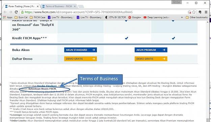Open second Live TV - Bloomberg bookmark
Screen dimensions: 211x122
click(90, 17)
